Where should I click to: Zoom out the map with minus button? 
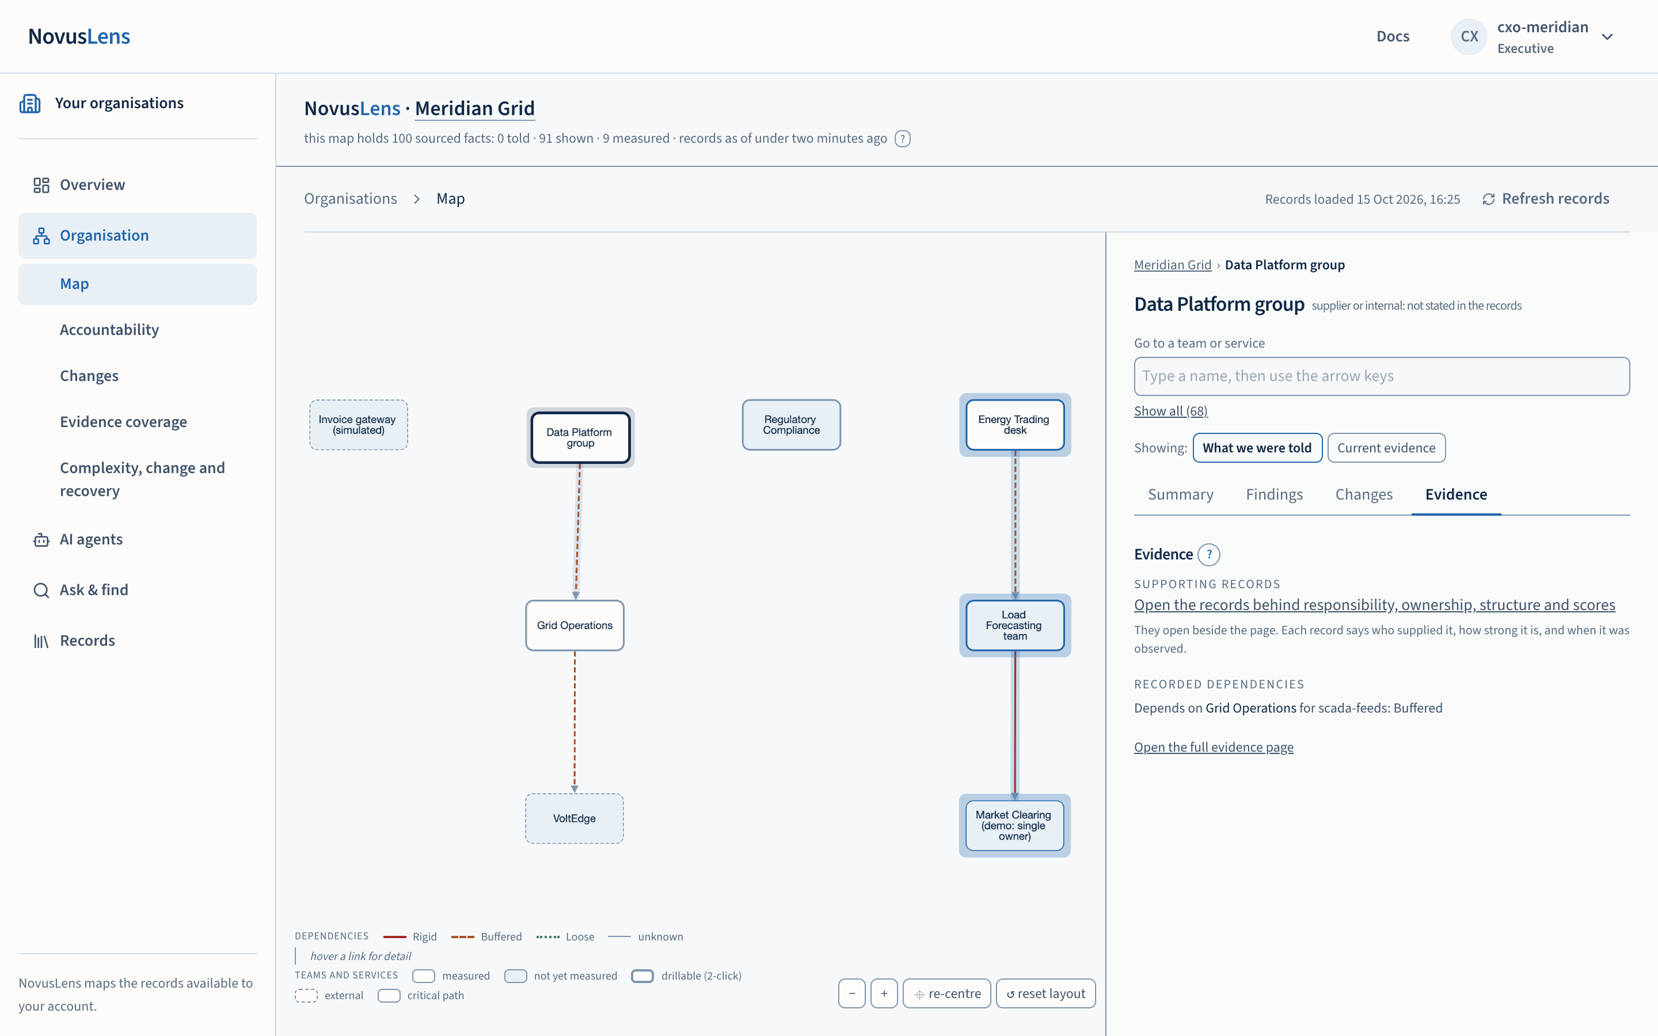pos(851,993)
